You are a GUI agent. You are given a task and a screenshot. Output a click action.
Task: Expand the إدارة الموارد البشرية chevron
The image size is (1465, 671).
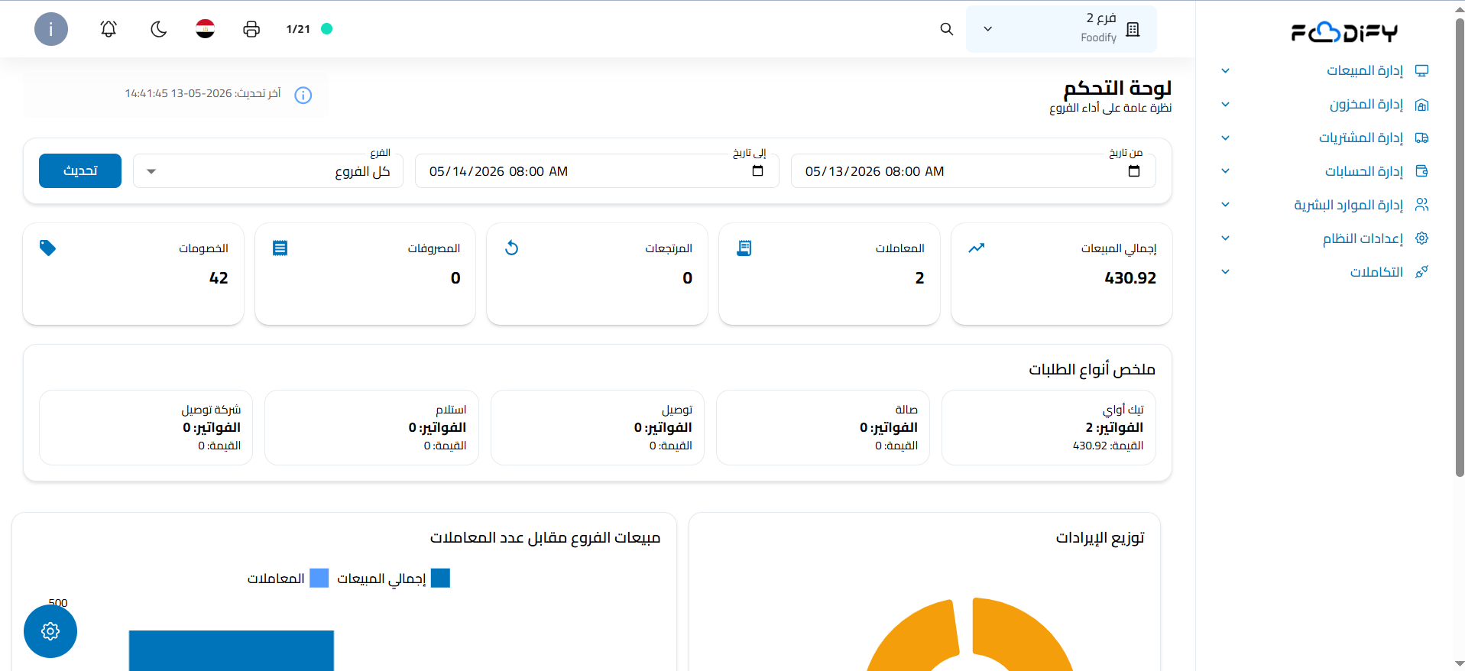(x=1225, y=205)
